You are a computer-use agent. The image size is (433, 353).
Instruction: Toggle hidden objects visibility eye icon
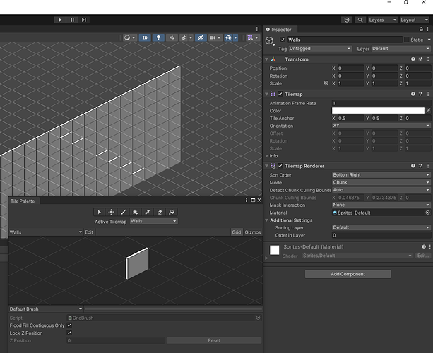[x=201, y=37]
